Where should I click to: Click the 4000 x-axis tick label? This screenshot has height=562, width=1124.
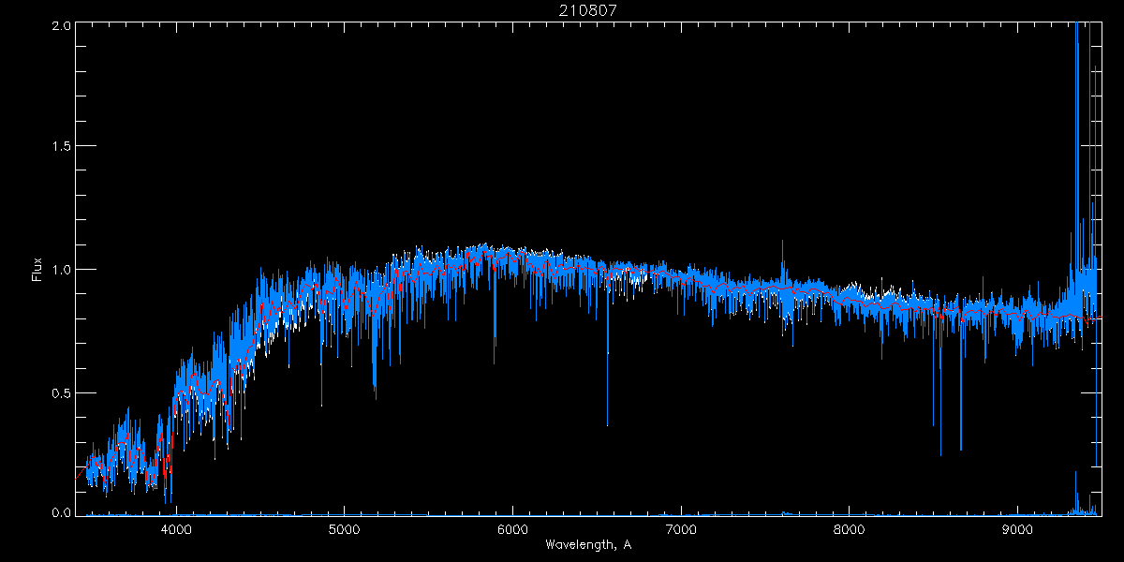click(x=176, y=529)
